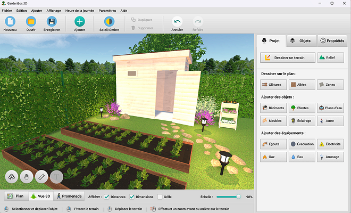351x213 pixels.
Task: Open the Paramètres menu
Action: [107, 11]
